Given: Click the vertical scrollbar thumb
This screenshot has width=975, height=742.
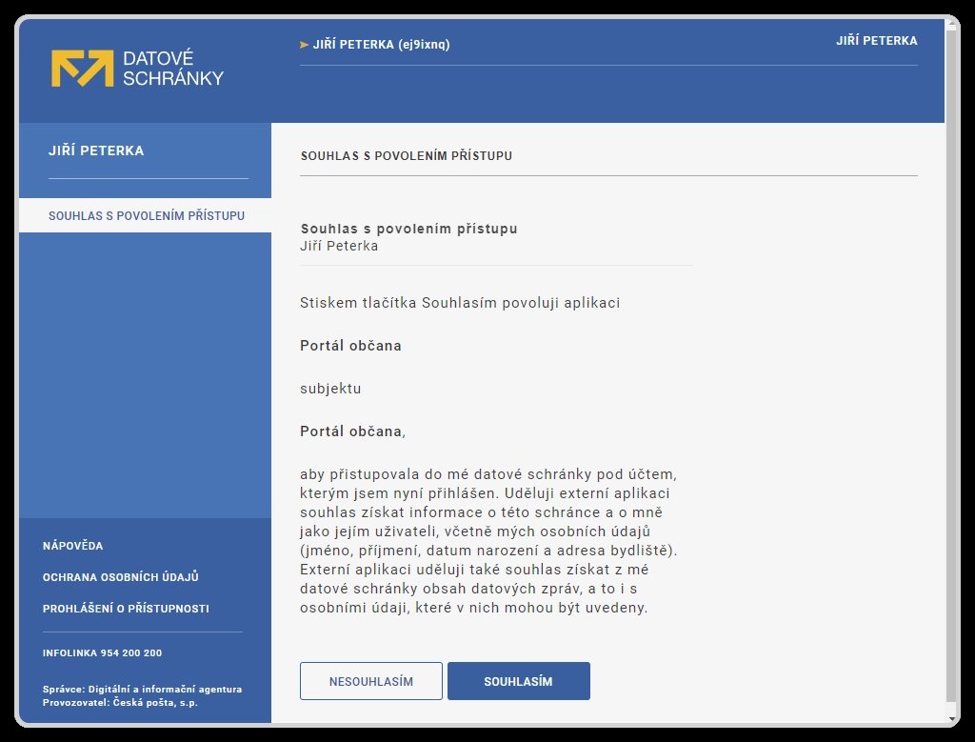Looking at the screenshot, I should pyautogui.click(x=951, y=367).
